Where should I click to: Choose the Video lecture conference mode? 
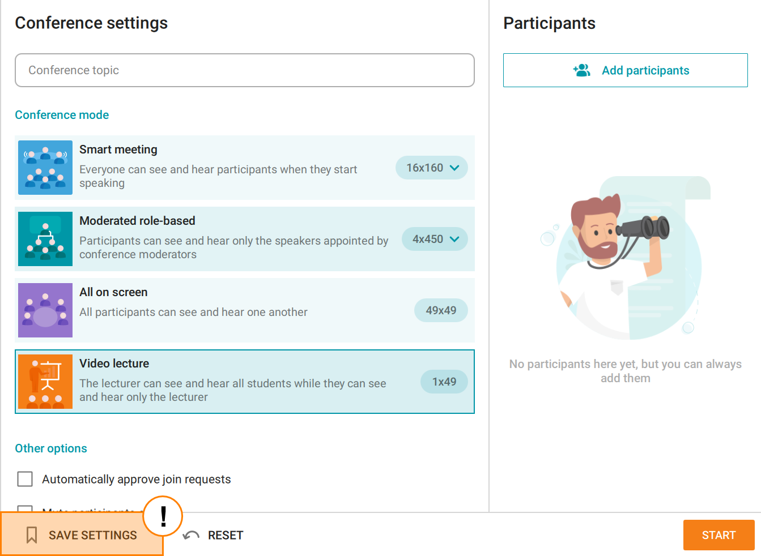(x=245, y=382)
